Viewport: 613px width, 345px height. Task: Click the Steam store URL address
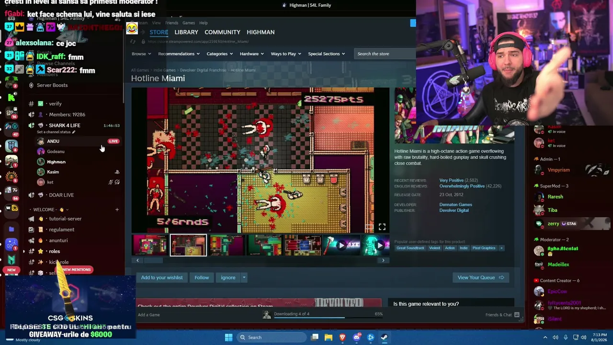click(198, 42)
